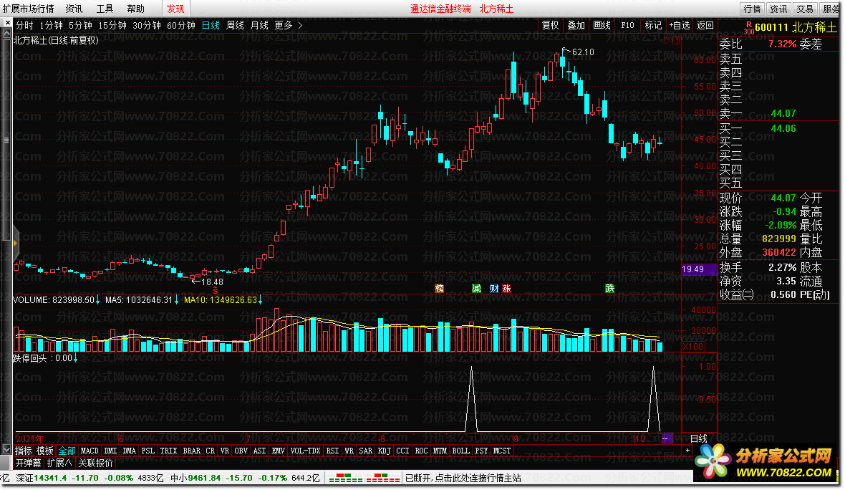Click the 模板 tab in the bottom bar
The width and height of the screenshot is (845, 490).
[x=44, y=451]
